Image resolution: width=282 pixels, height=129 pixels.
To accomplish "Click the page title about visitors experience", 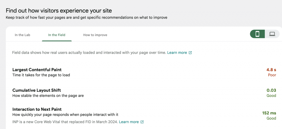I will (x=59, y=11).
